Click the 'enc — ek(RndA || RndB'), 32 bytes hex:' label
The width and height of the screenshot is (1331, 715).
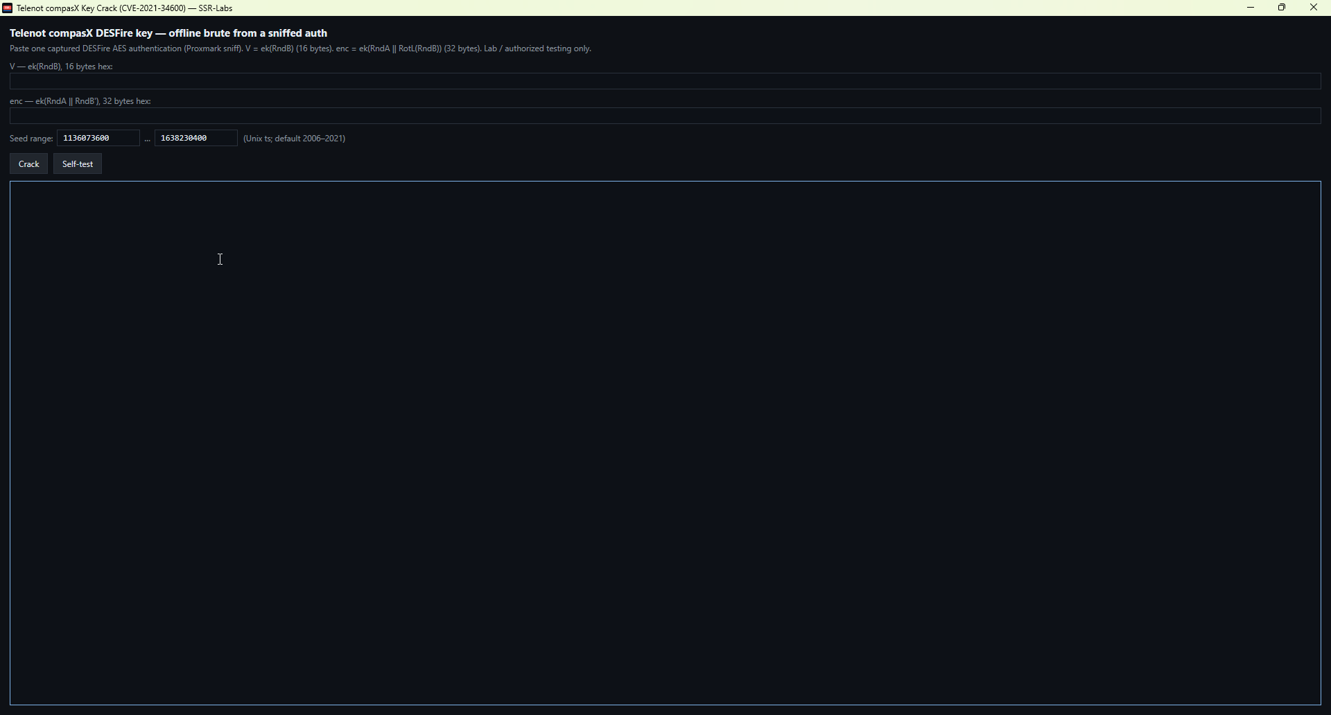[x=81, y=102]
